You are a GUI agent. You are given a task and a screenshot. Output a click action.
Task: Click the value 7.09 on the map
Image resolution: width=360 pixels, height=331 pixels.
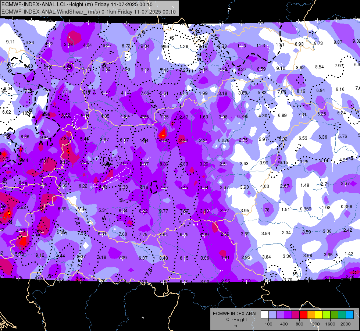pyautogui.click(x=122, y=258)
